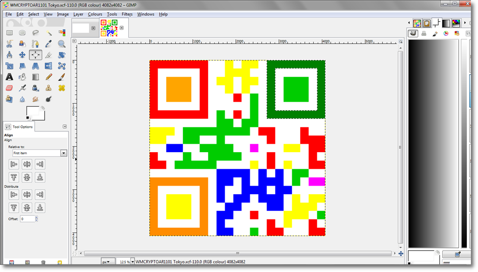
Task: Select the Paintbrush tool
Action: coord(62,77)
